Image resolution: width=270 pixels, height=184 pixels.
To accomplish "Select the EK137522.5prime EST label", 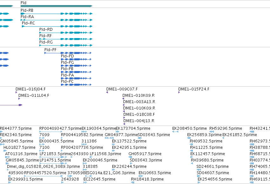I will [129, 141].
